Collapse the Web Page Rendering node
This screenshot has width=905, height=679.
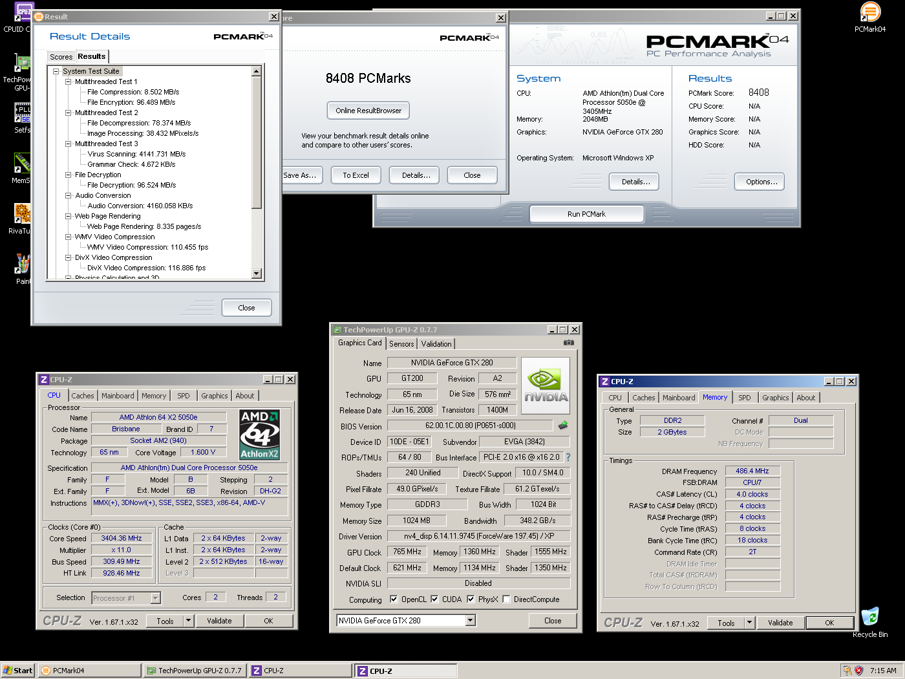tap(69, 216)
